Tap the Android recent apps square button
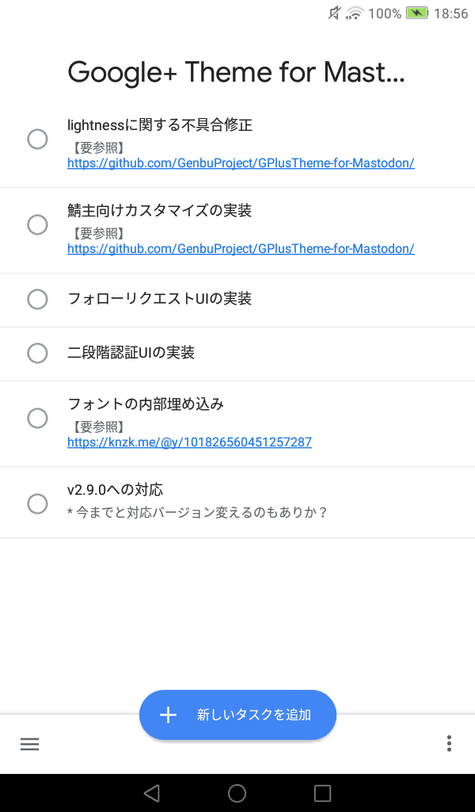The image size is (475, 812). (322, 793)
